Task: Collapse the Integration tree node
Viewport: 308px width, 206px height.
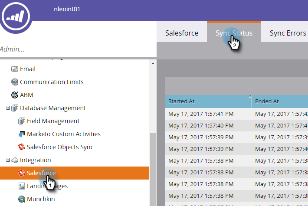Action: 8,160
